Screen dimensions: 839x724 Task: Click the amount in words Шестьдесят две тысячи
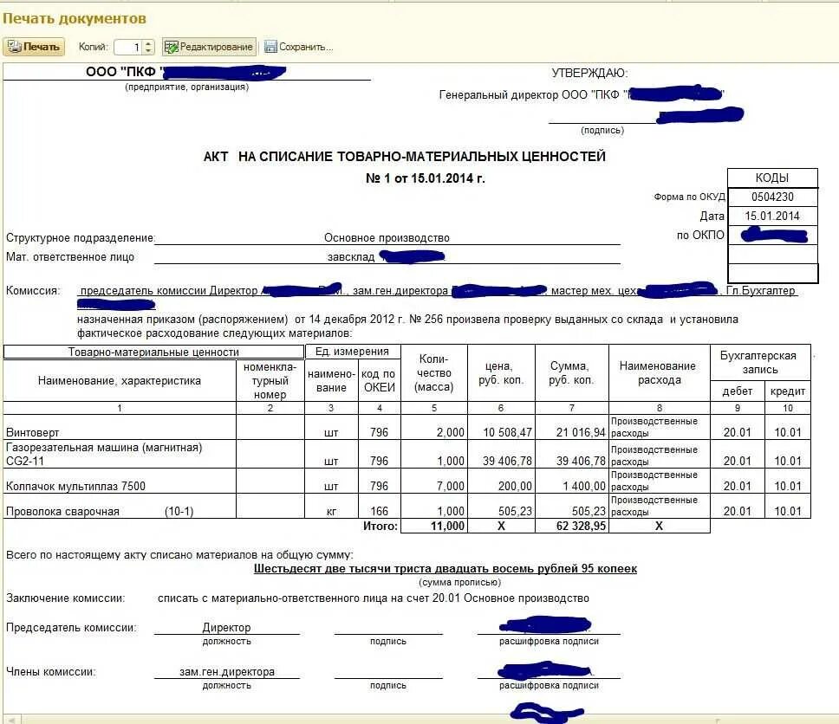coord(446,568)
